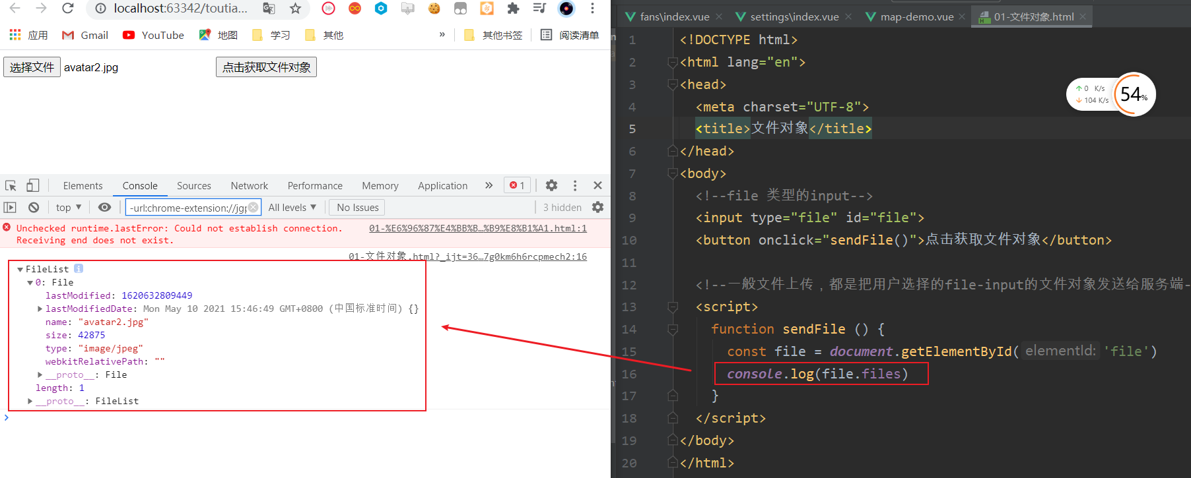Open the media control playlist icon

tap(539, 9)
